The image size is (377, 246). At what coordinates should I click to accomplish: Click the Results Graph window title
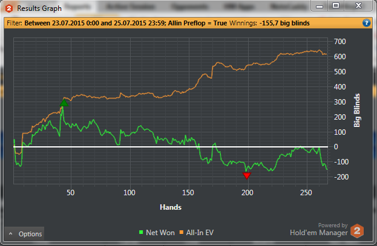39,8
